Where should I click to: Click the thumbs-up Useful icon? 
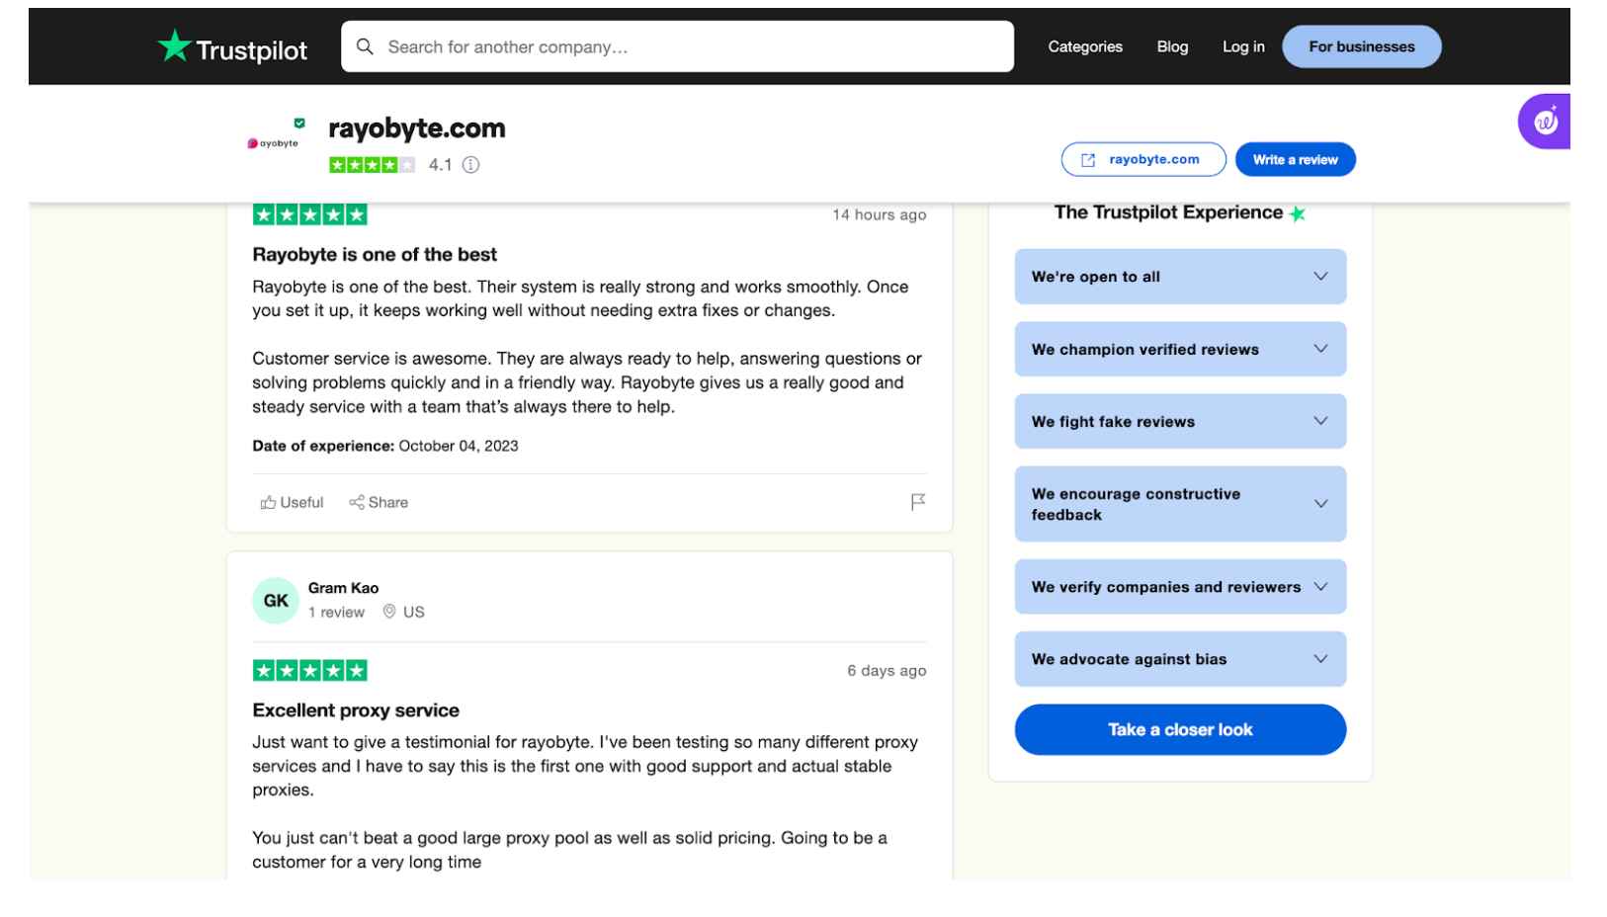pos(268,503)
